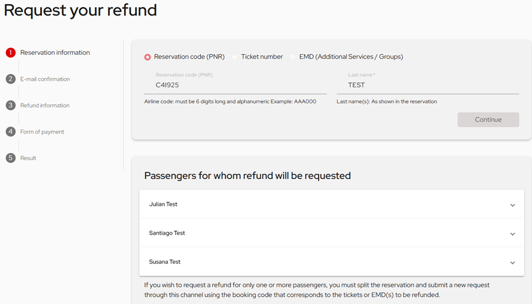
Task: Select Form of payment step label
Action: pos(42,132)
